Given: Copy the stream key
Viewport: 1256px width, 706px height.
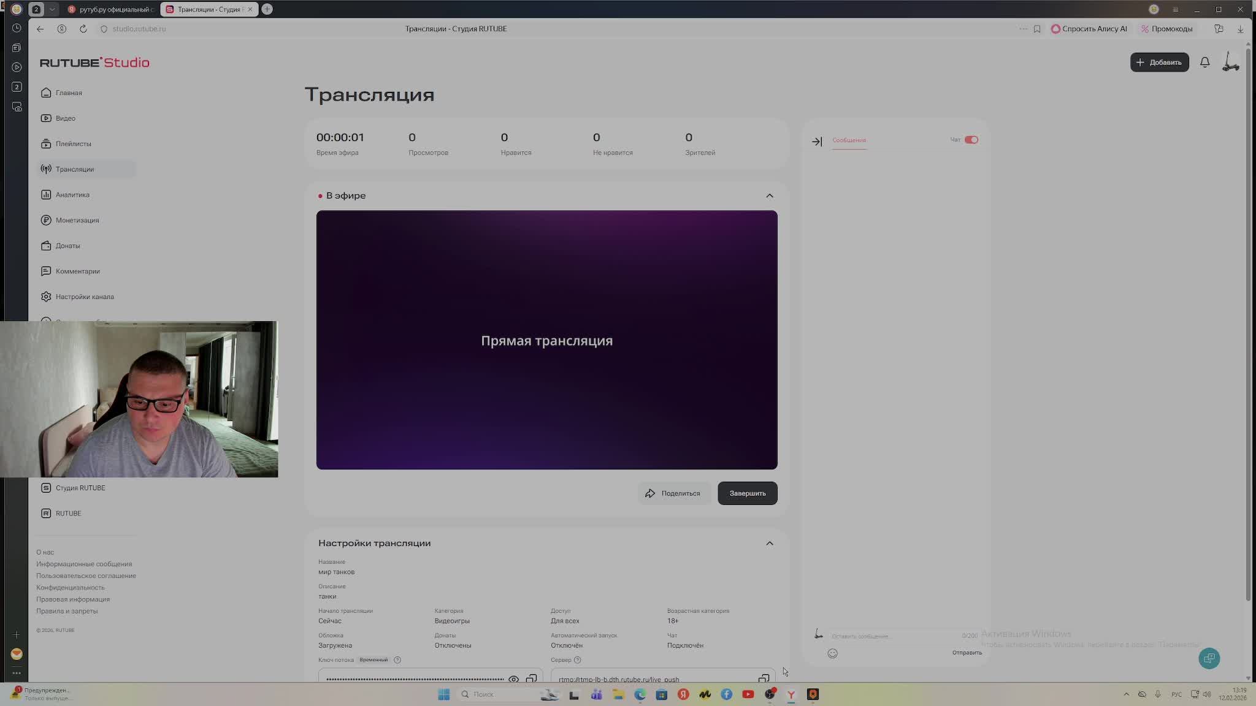Looking at the screenshot, I should pos(531,678).
